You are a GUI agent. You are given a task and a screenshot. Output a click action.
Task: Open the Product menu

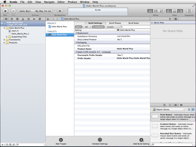(72, 2)
